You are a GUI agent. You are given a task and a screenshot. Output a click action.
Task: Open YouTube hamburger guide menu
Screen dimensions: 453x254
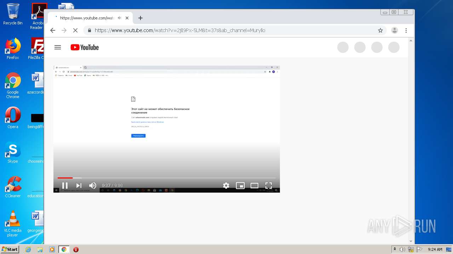58,47
